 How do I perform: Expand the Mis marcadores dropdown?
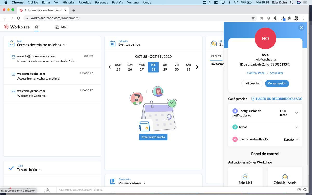145,183
